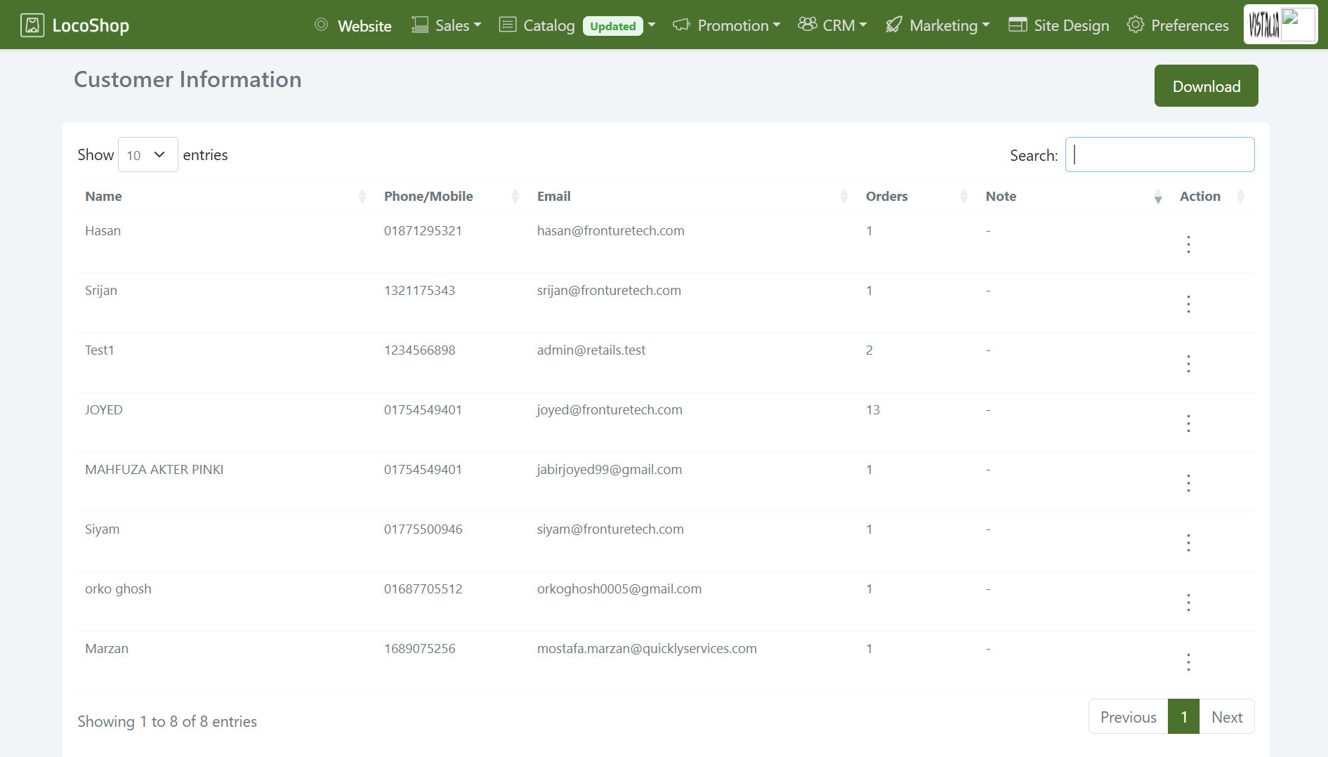This screenshot has width=1328, height=757.
Task: Focus the Search input field
Action: 1159,154
